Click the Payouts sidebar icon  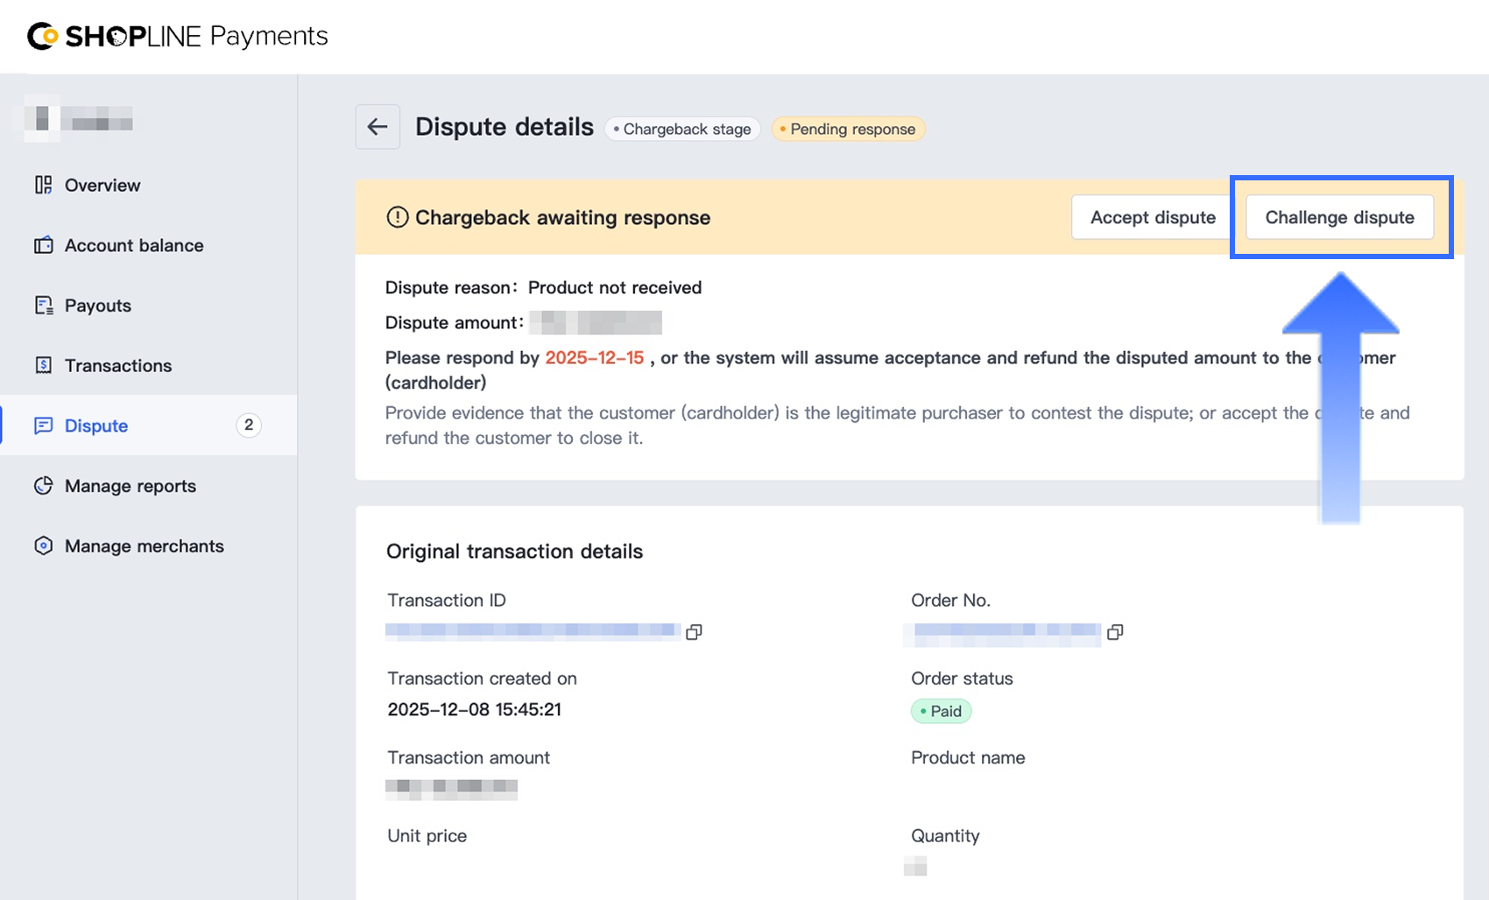(43, 306)
